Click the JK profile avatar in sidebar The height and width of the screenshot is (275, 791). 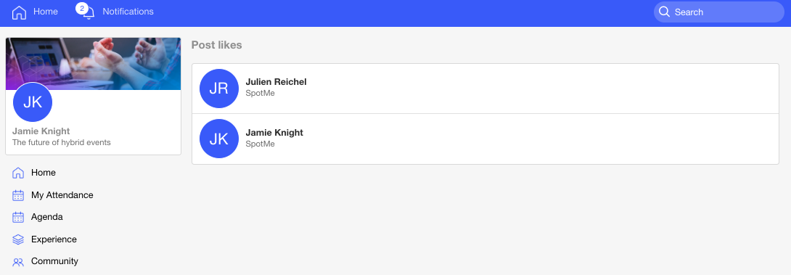(33, 102)
